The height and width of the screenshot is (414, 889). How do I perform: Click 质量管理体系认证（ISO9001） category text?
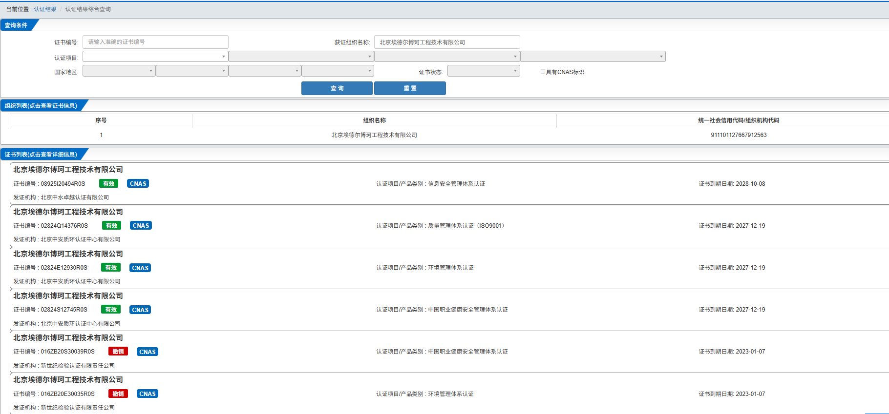468,226
